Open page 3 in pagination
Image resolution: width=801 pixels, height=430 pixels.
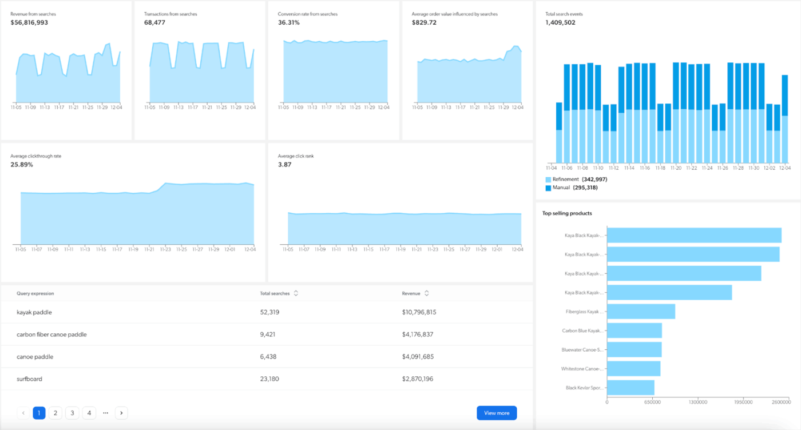pos(72,413)
